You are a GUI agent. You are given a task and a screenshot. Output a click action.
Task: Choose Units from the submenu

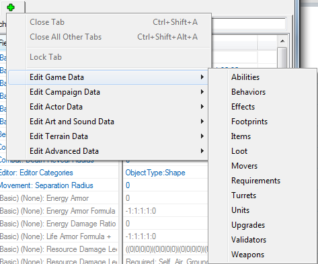pyautogui.click(x=263, y=210)
